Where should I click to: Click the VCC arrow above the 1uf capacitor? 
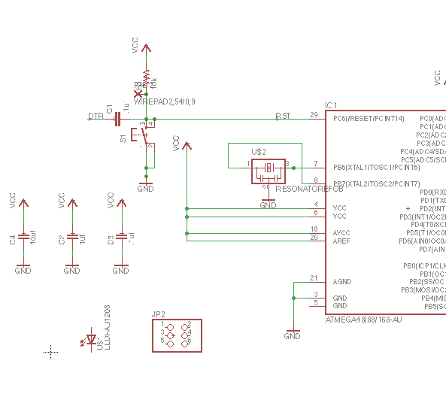(x=72, y=203)
